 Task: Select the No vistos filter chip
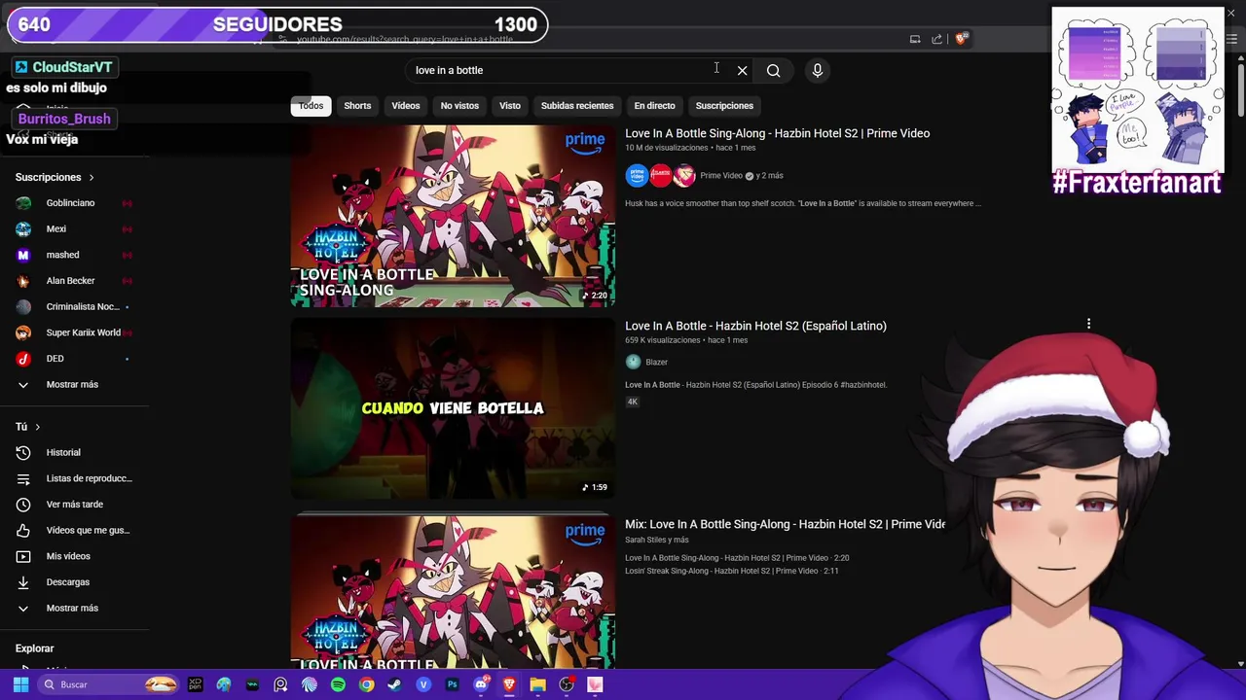(x=459, y=106)
